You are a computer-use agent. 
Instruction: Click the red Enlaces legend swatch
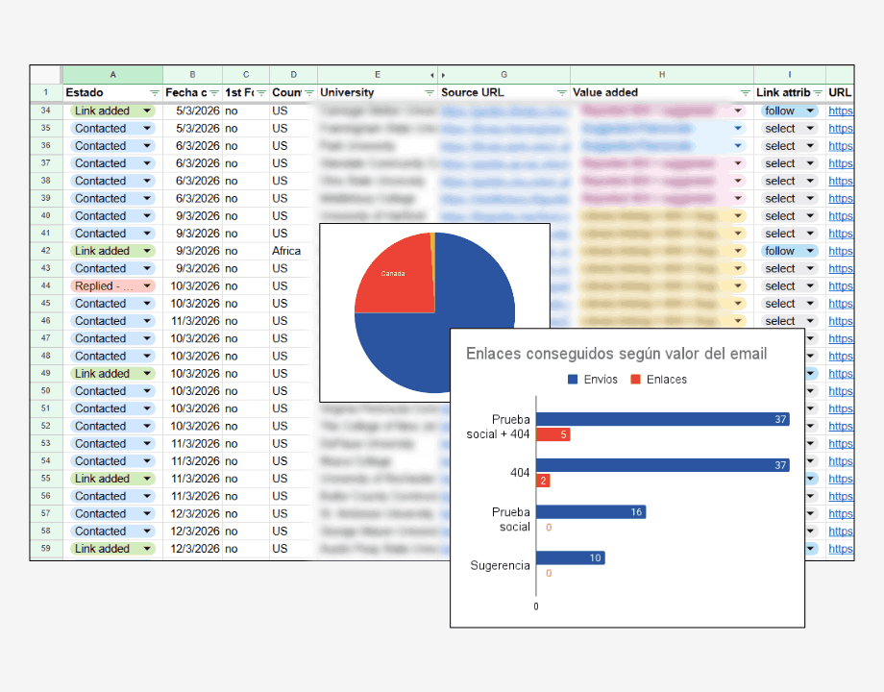(x=635, y=380)
